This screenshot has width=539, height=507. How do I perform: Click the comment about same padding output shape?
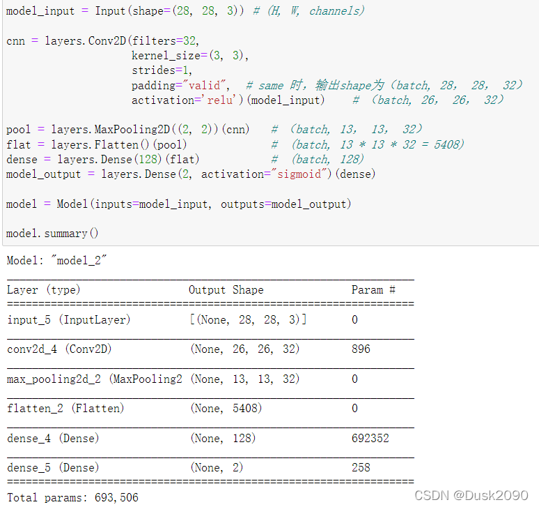(384, 85)
